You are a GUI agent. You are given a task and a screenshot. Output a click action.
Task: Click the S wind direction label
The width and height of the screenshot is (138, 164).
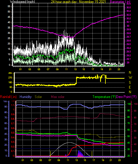click(x=130, y=83)
